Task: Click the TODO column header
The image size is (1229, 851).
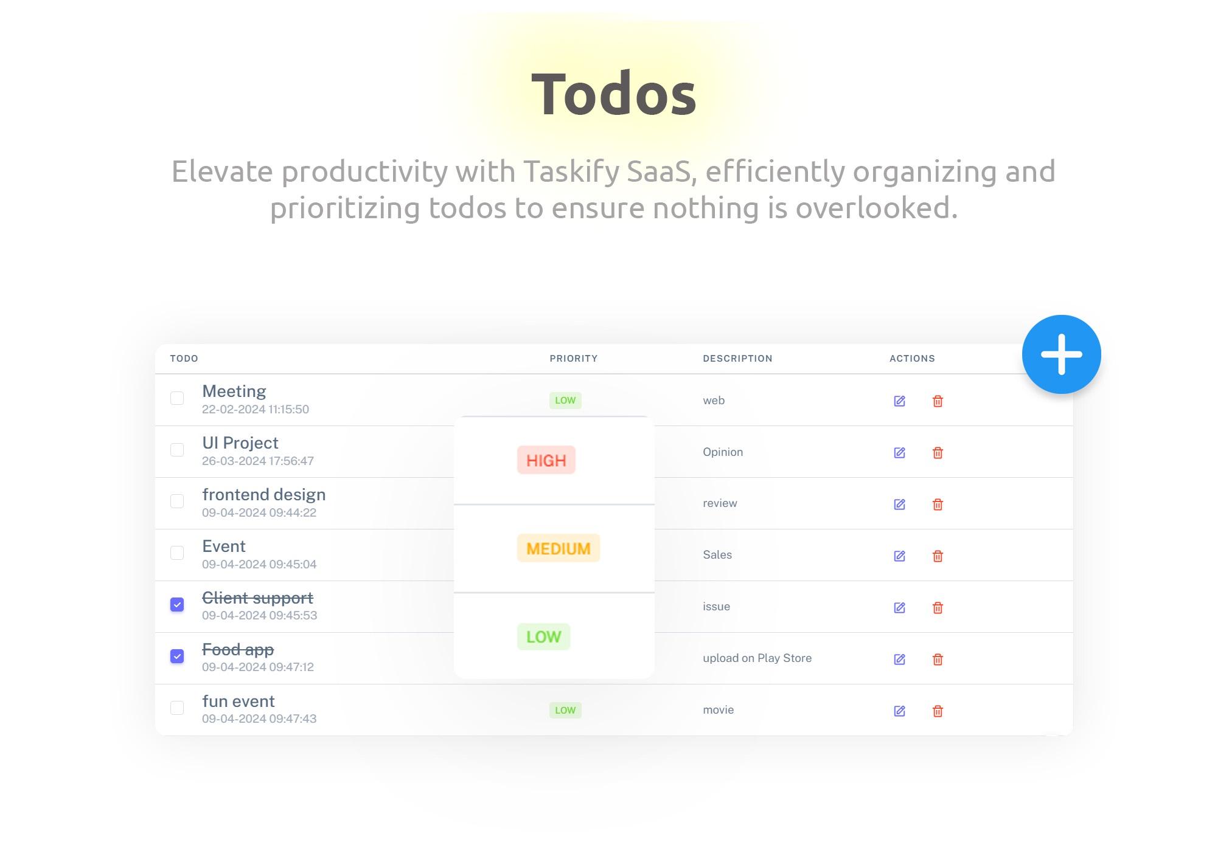Action: 184,358
